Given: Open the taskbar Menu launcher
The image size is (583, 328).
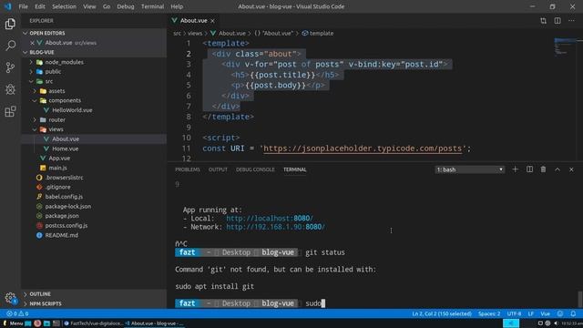Looking at the screenshot, I should 13,323.
